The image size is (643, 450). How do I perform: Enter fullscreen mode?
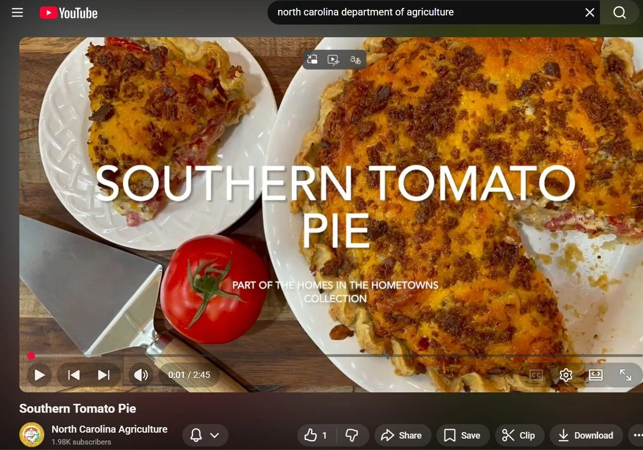coord(626,375)
